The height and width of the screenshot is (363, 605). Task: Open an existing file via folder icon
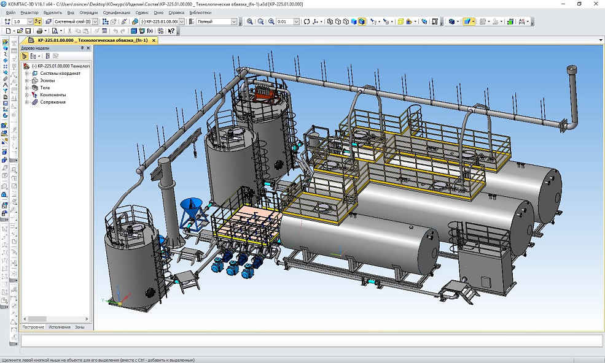coord(20,31)
